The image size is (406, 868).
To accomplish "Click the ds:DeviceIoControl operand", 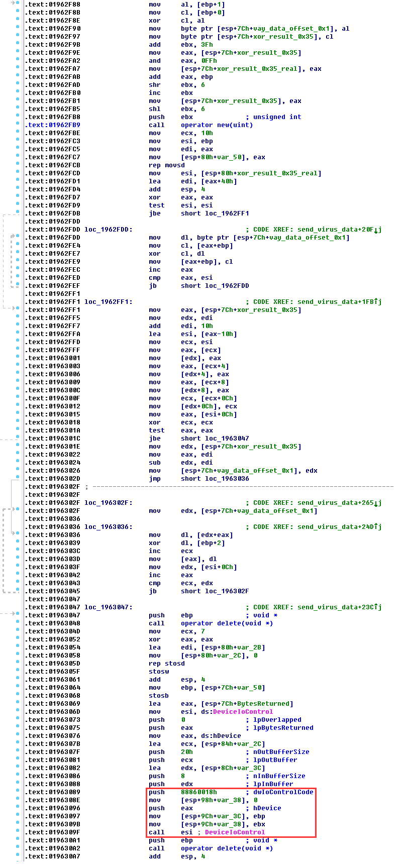I will (237, 712).
